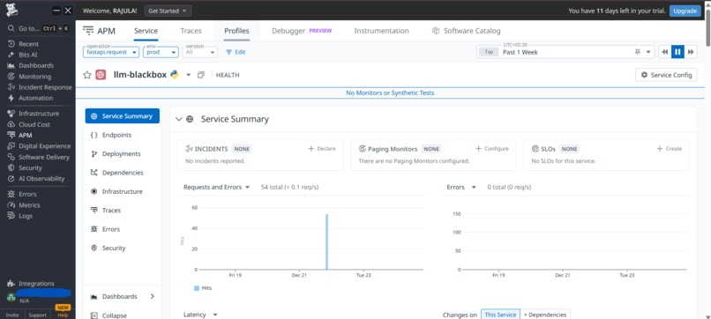Switch to the Profiles tab
Viewport: 711px width, 319px height.
pos(236,31)
